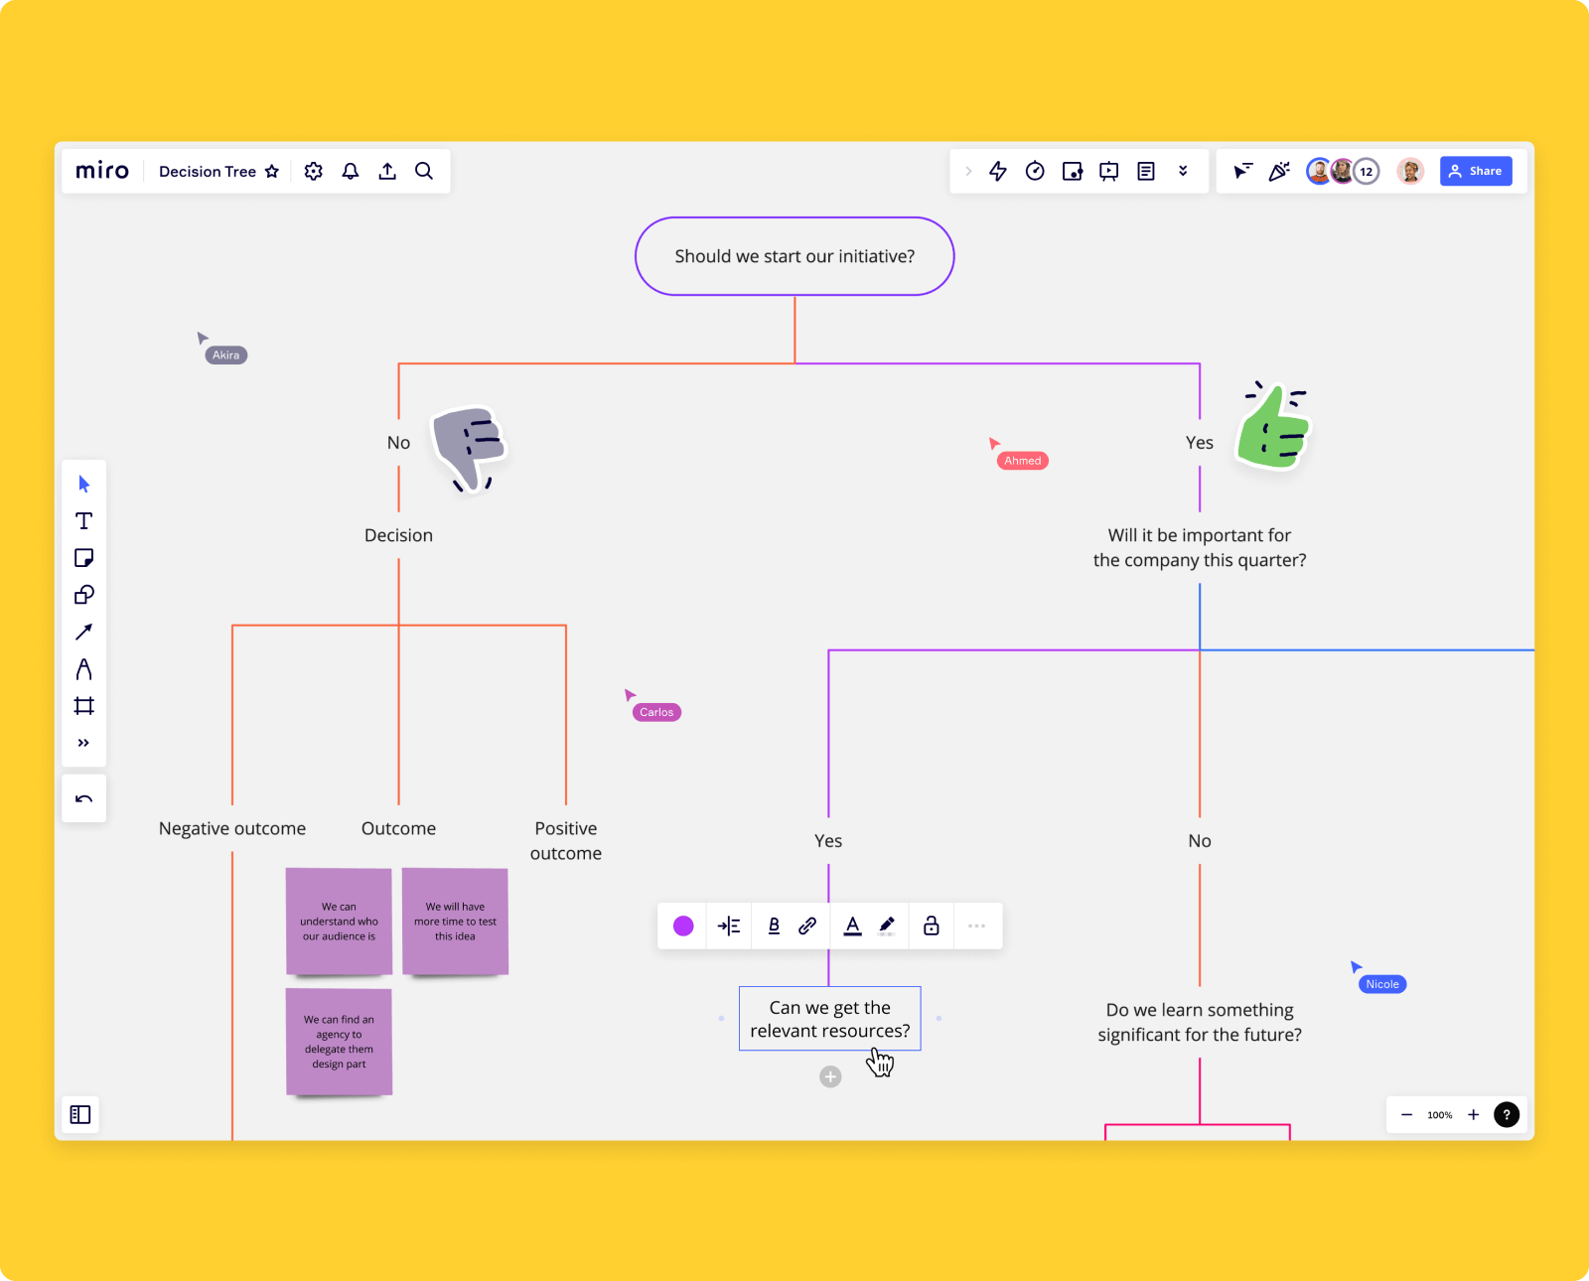This screenshot has height=1281, width=1589.
Task: Select the connection line tool
Action: [x=83, y=632]
